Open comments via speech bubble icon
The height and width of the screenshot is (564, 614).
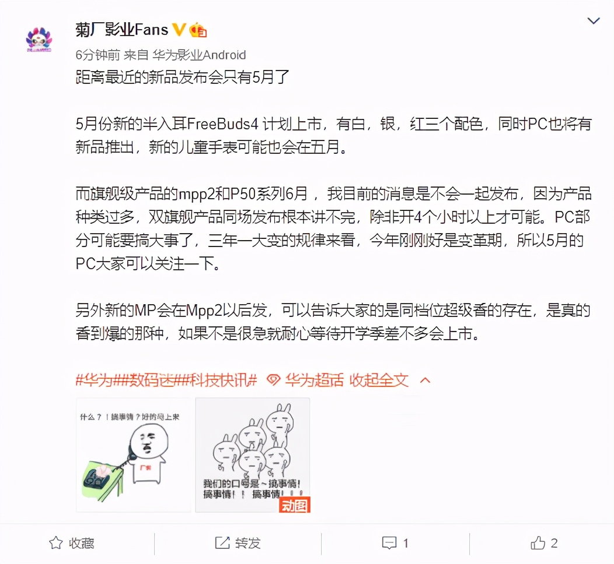[x=389, y=543]
